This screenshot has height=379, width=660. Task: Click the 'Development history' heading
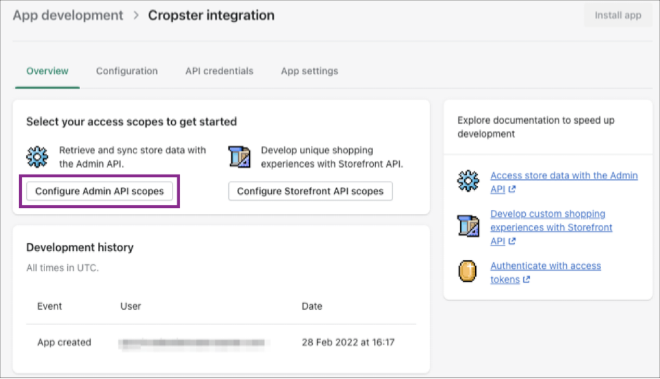(x=80, y=248)
